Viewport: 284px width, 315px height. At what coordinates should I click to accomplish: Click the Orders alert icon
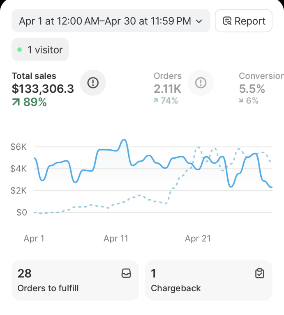[201, 82]
